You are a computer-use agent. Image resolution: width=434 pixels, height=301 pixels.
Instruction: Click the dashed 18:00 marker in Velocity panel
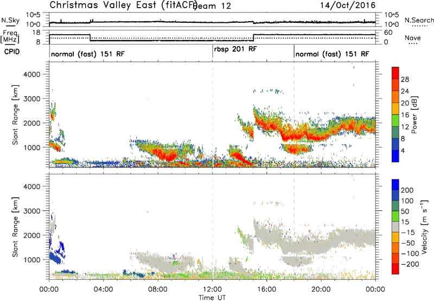(x=294, y=227)
